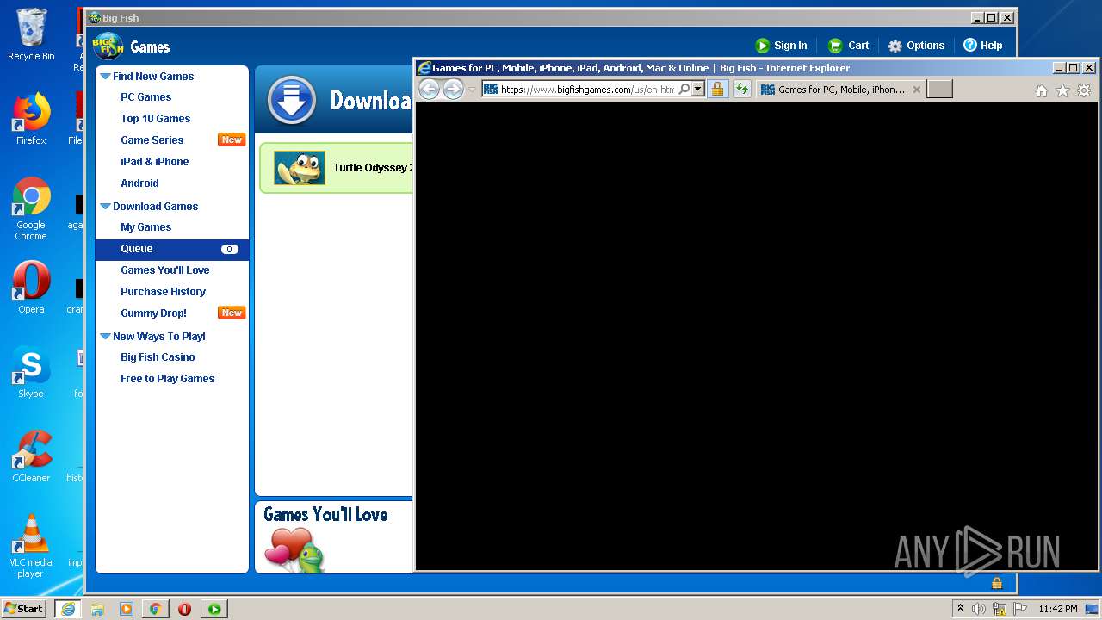Click the IE address bar URL
The height and width of the screenshot is (620, 1102).
pyautogui.click(x=587, y=90)
